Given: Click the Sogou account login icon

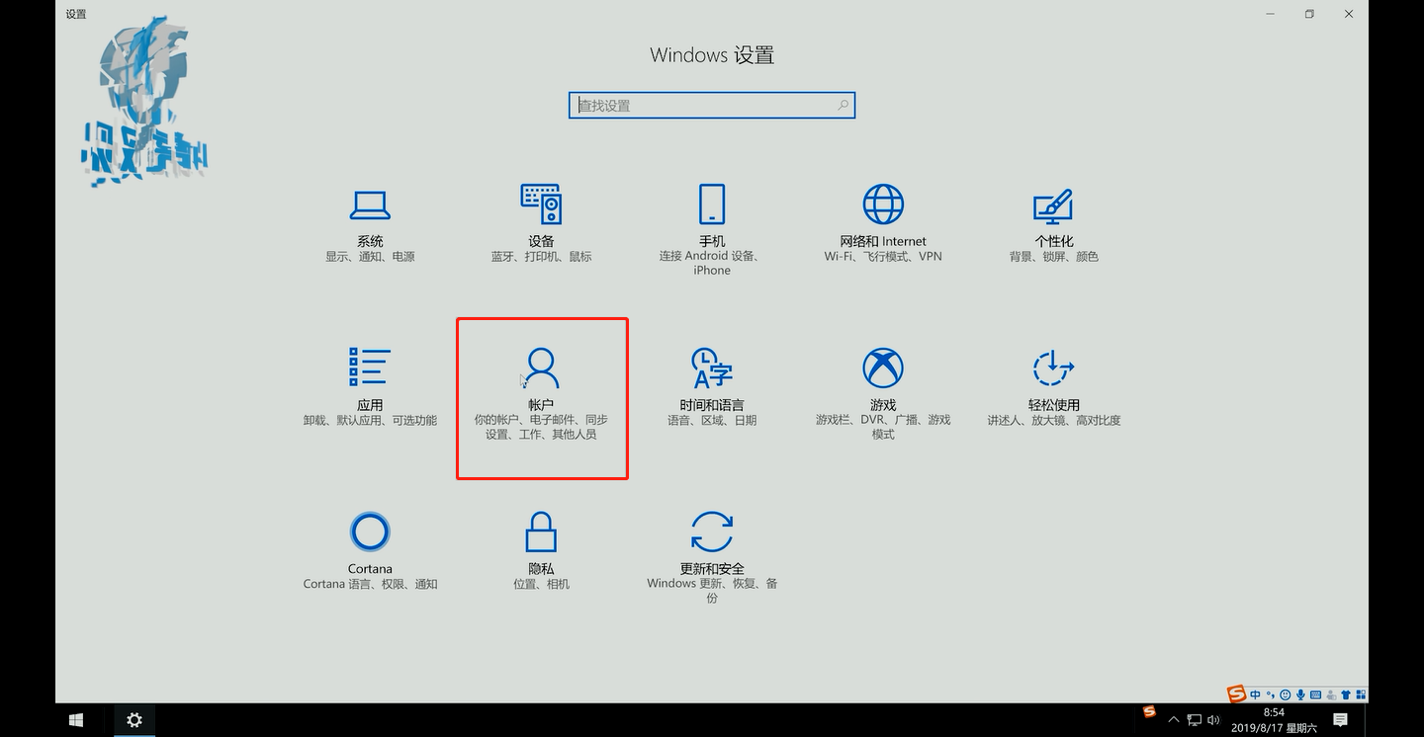Looking at the screenshot, I should tap(1331, 695).
